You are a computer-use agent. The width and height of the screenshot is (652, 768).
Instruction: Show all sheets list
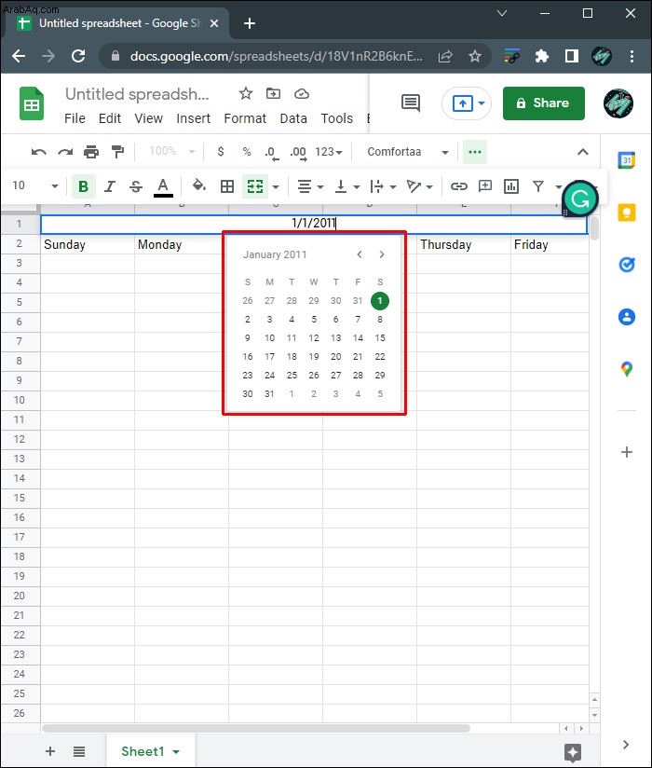[79, 751]
